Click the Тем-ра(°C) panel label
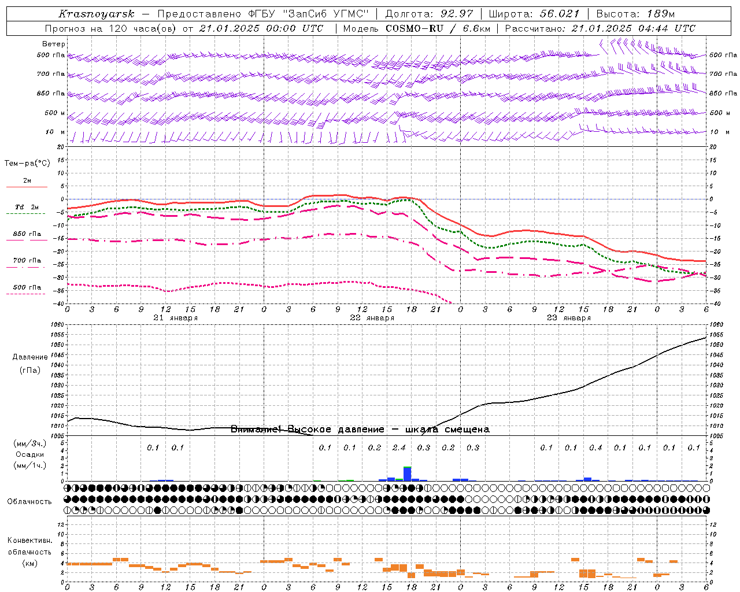The width and height of the screenshot is (740, 592). tap(27, 164)
